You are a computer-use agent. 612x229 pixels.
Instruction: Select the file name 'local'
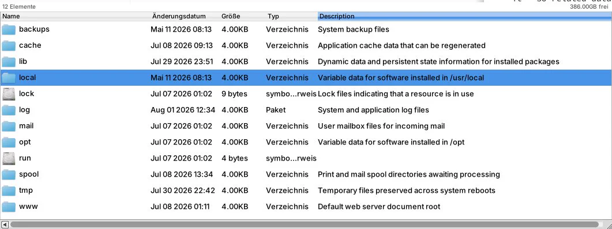click(27, 78)
